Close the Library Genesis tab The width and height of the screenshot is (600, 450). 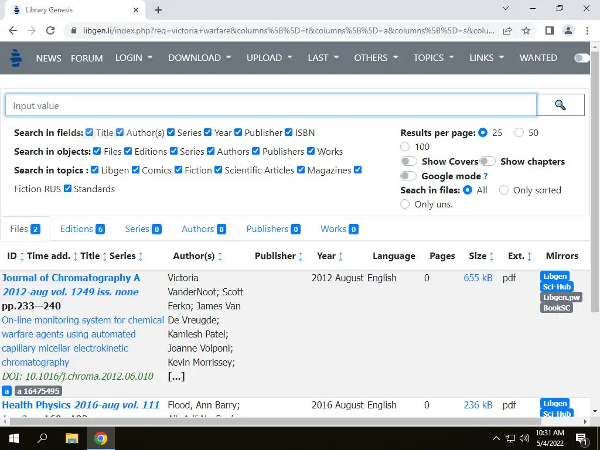136,10
